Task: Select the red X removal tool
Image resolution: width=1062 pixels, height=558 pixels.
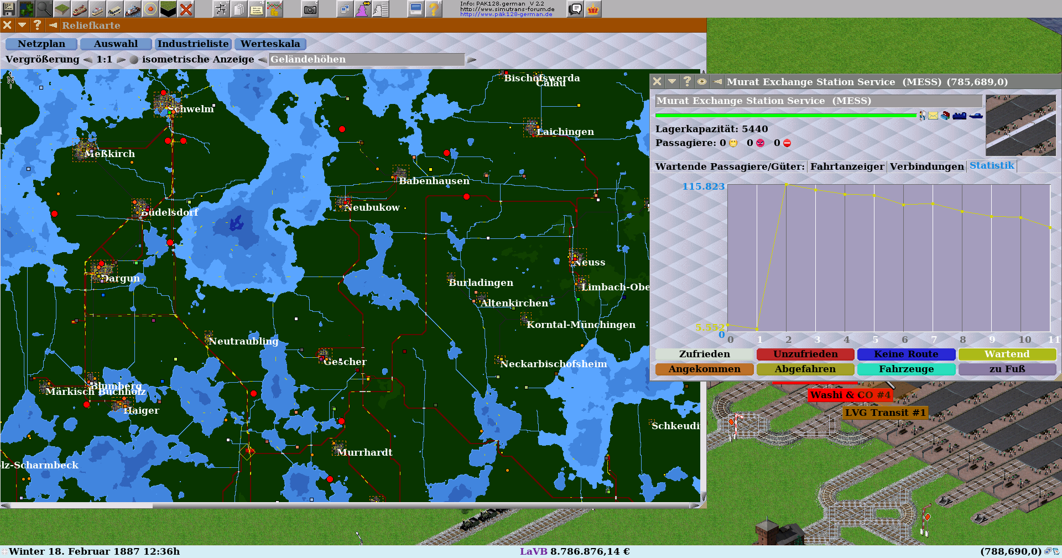Action: (x=186, y=8)
